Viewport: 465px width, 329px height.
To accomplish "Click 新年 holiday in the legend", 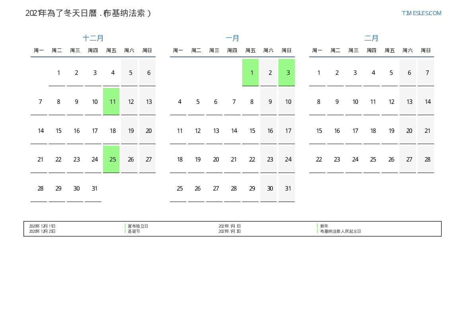I will point(324,226).
